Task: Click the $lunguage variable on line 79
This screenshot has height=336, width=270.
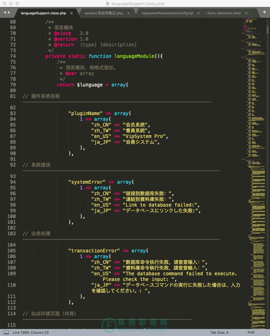Action: (90, 85)
